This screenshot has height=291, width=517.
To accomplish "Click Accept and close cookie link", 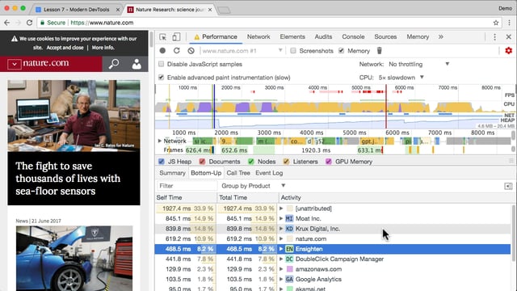I will (x=65, y=48).
